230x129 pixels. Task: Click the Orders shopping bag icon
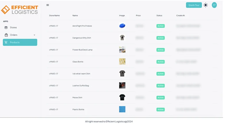(6, 35)
